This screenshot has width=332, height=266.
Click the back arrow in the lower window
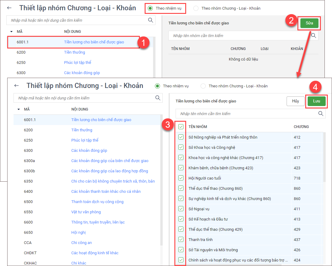[x=17, y=86]
